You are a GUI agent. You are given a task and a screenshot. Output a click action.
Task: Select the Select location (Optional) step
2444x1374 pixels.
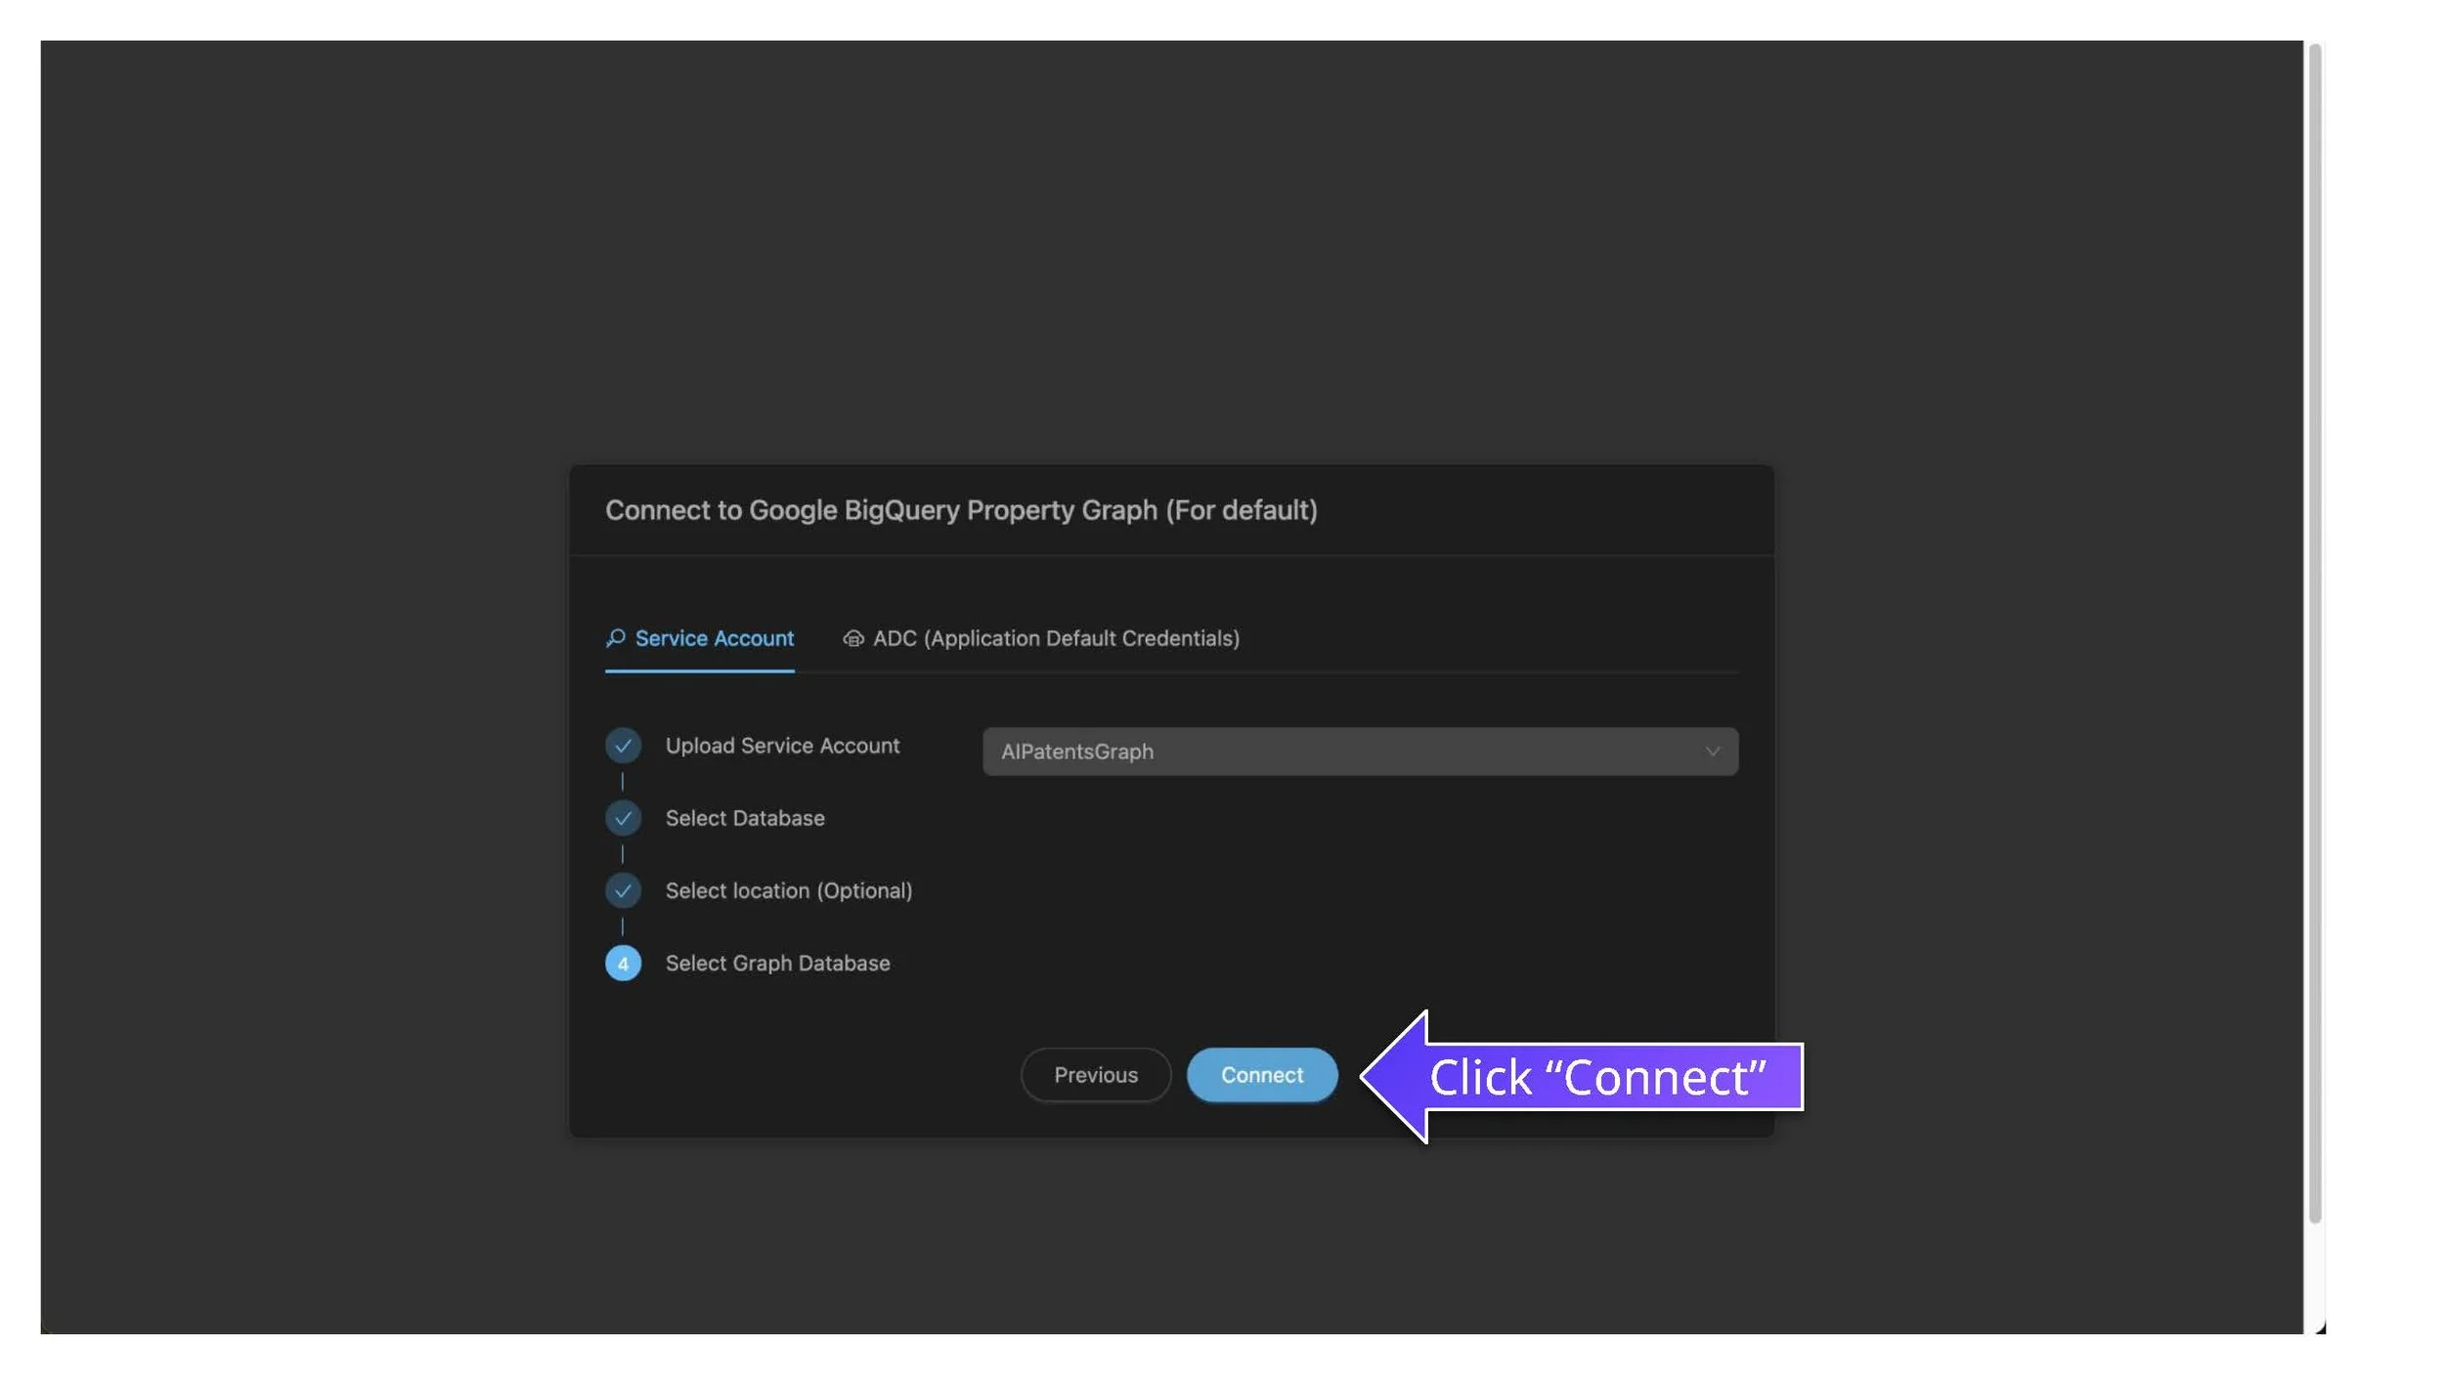(788, 890)
